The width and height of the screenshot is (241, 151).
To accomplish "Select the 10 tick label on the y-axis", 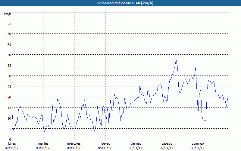I will coord(9,118).
